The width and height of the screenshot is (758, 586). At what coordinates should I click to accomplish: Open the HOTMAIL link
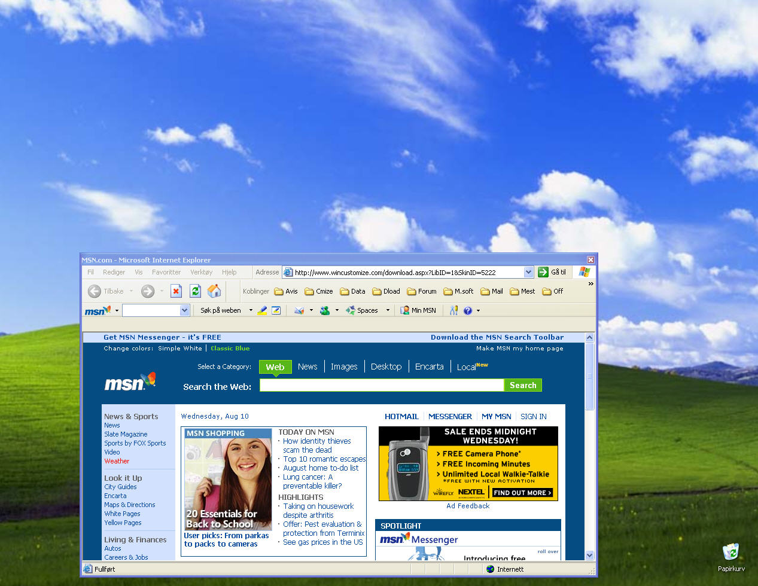tap(401, 417)
